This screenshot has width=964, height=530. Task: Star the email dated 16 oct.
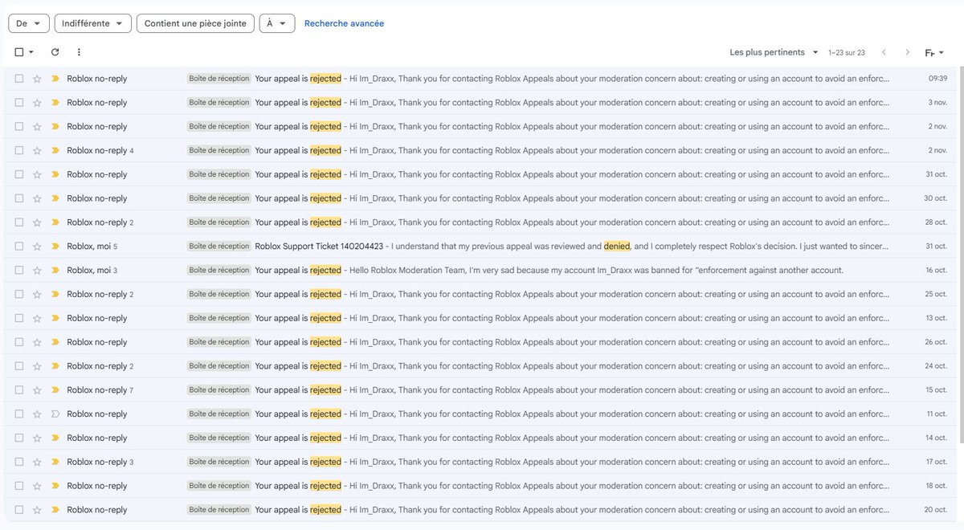click(x=37, y=271)
